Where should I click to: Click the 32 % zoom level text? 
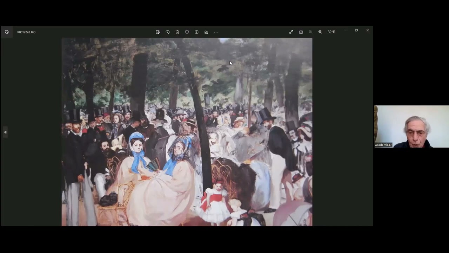click(x=331, y=32)
